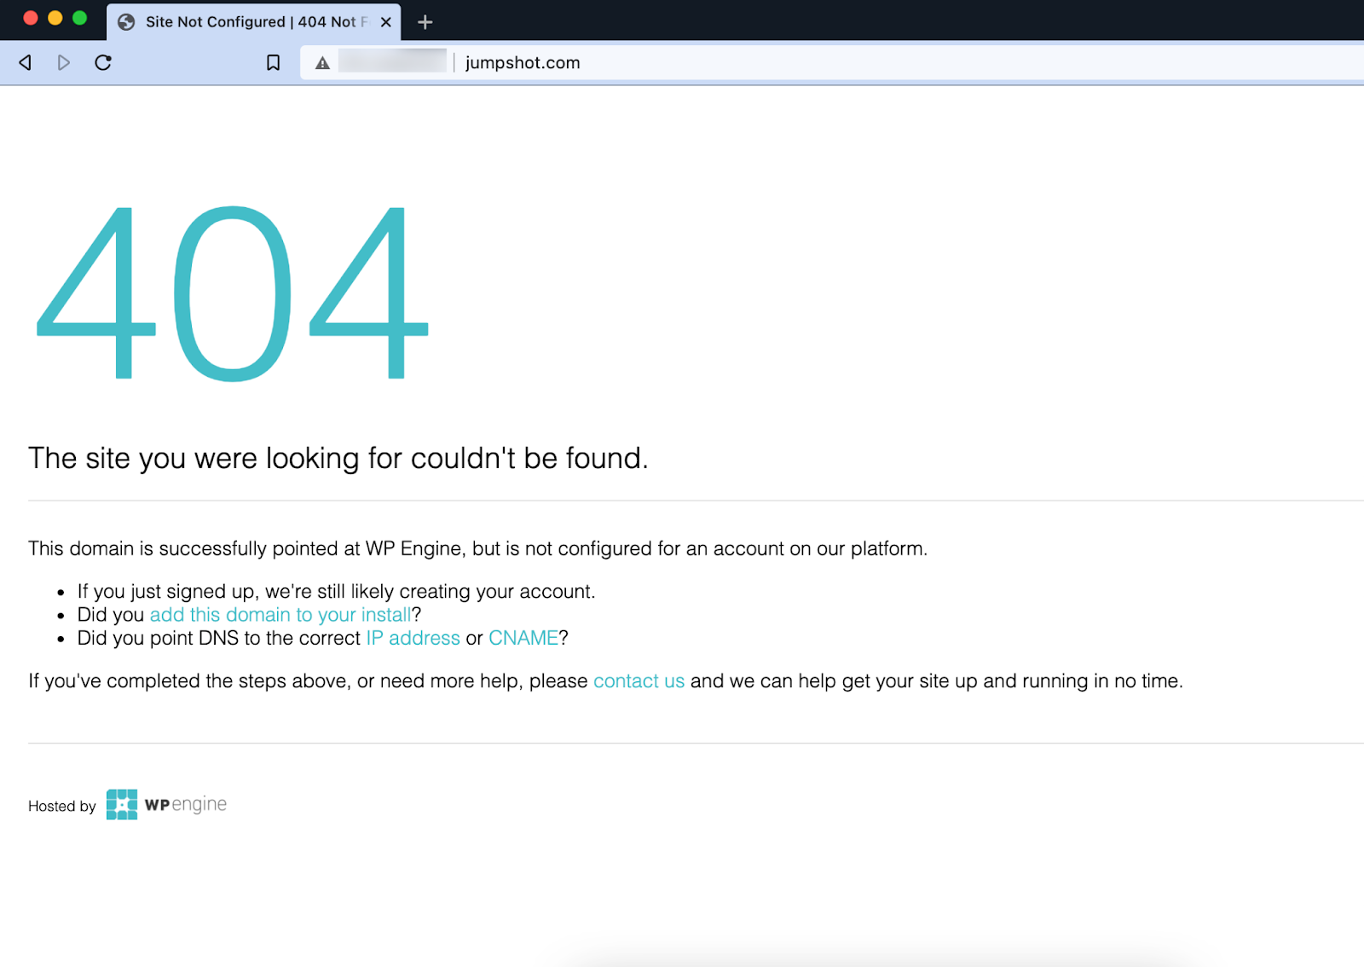Image resolution: width=1364 pixels, height=967 pixels.
Task: Close the Site Not Configured tab
Action: (386, 22)
